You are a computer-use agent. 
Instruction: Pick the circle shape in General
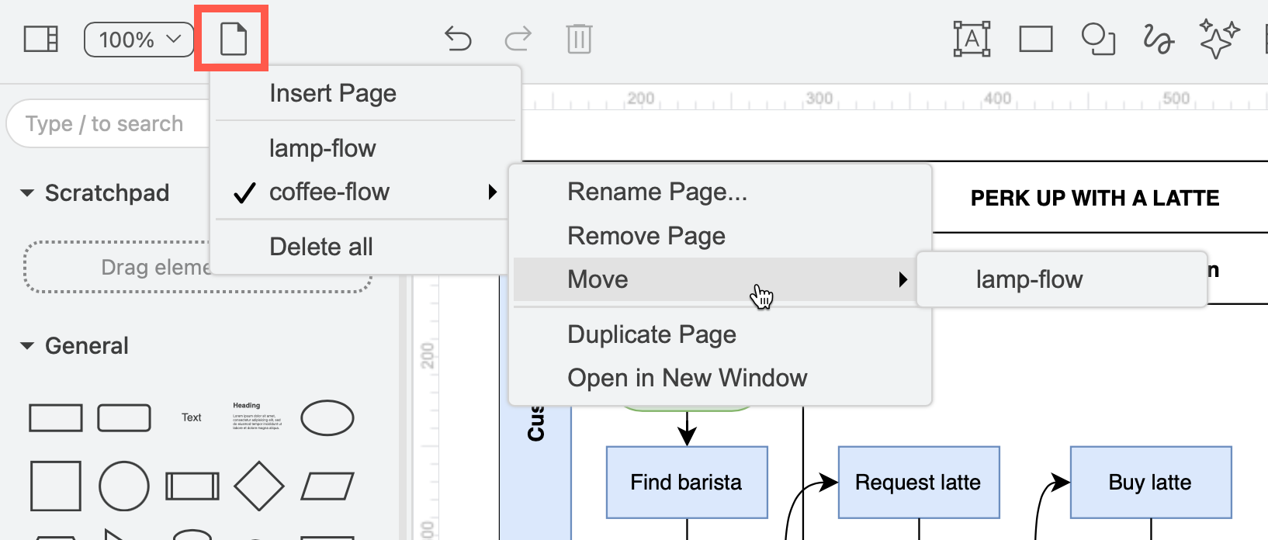pos(124,486)
